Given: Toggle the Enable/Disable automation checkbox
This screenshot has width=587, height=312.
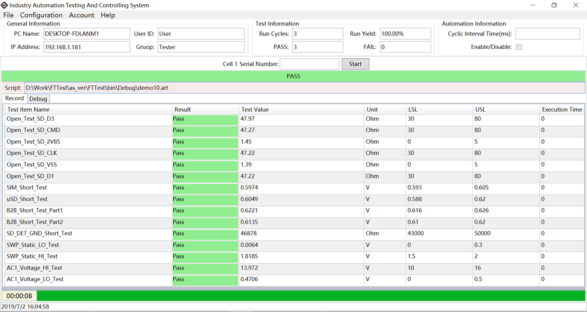Looking at the screenshot, I should tap(519, 47).
